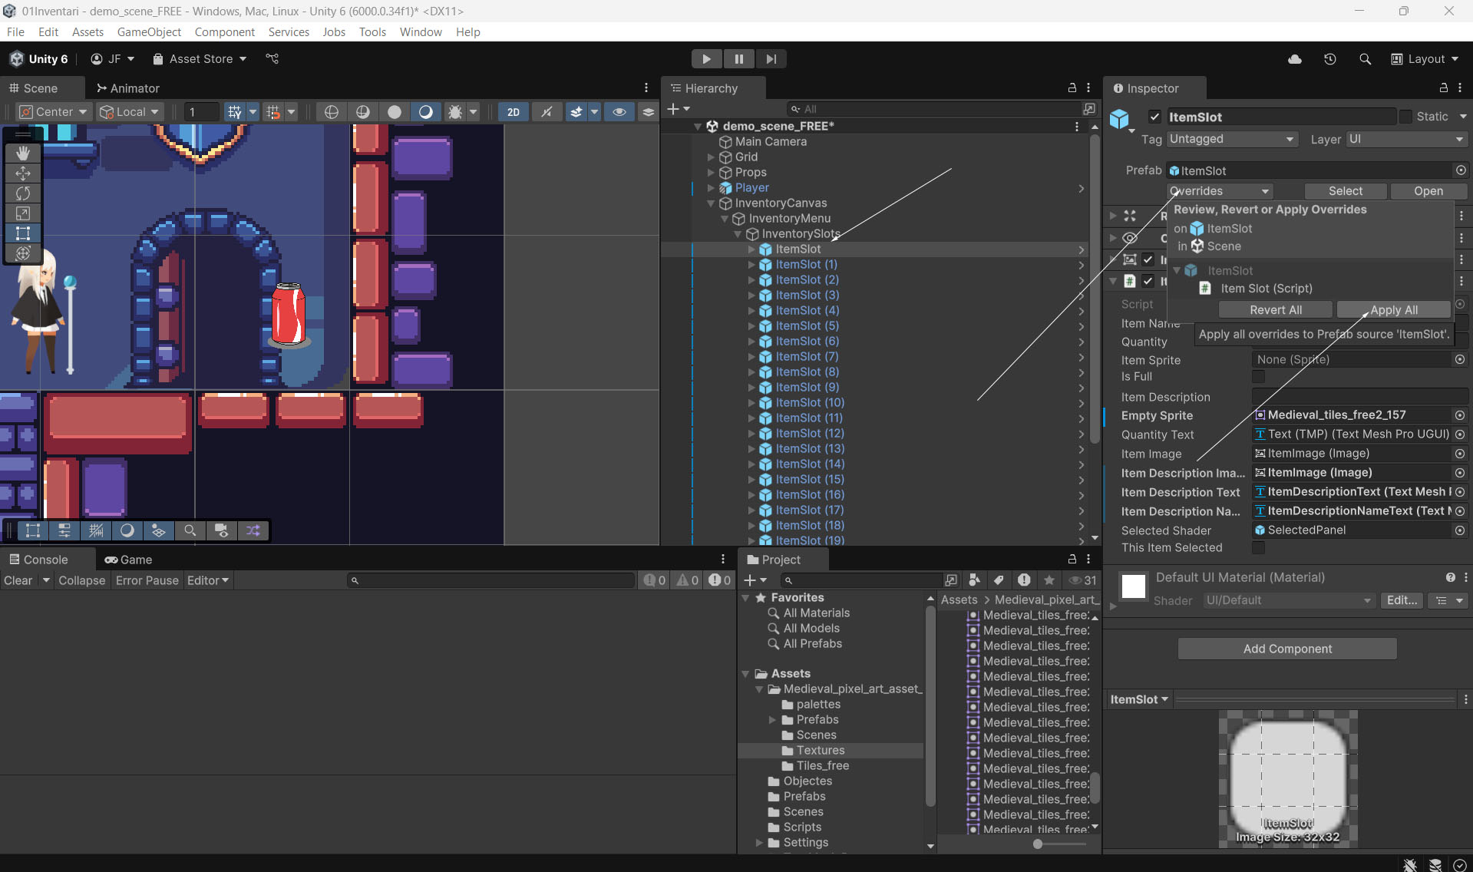Click the Add Component button
The width and height of the screenshot is (1473, 872).
pyautogui.click(x=1287, y=649)
